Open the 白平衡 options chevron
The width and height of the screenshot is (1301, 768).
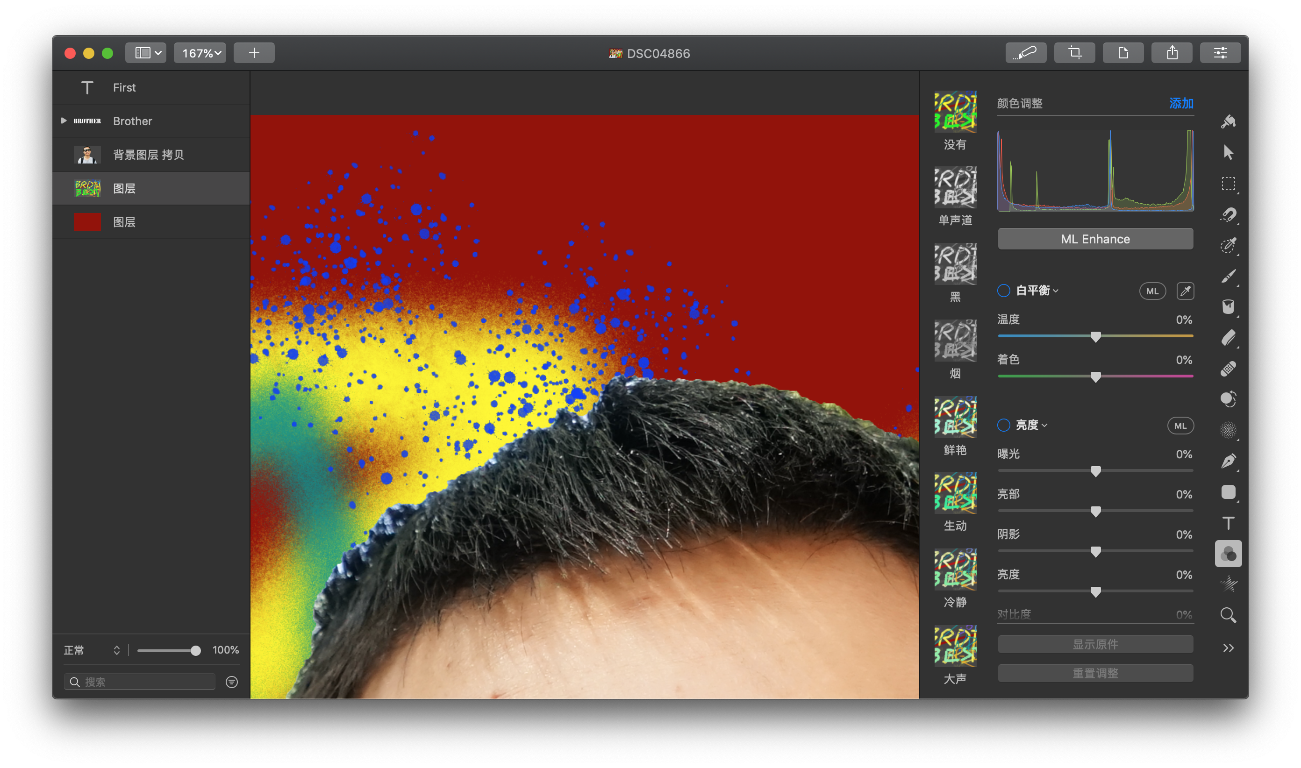click(x=1056, y=292)
